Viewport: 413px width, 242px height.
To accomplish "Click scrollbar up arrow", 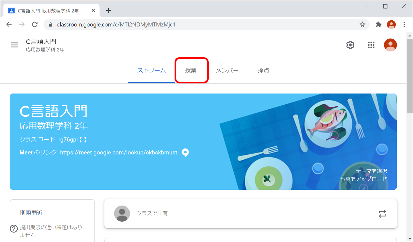I will pos(410,36).
